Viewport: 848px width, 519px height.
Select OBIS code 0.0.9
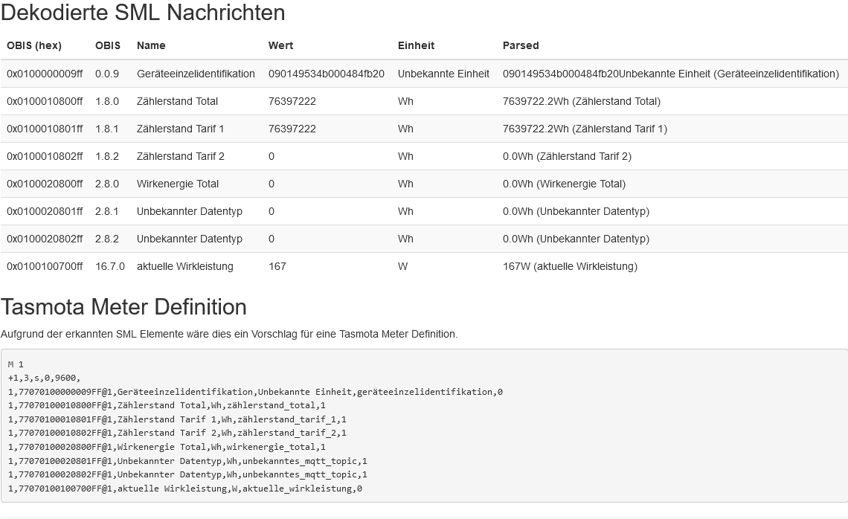107,74
